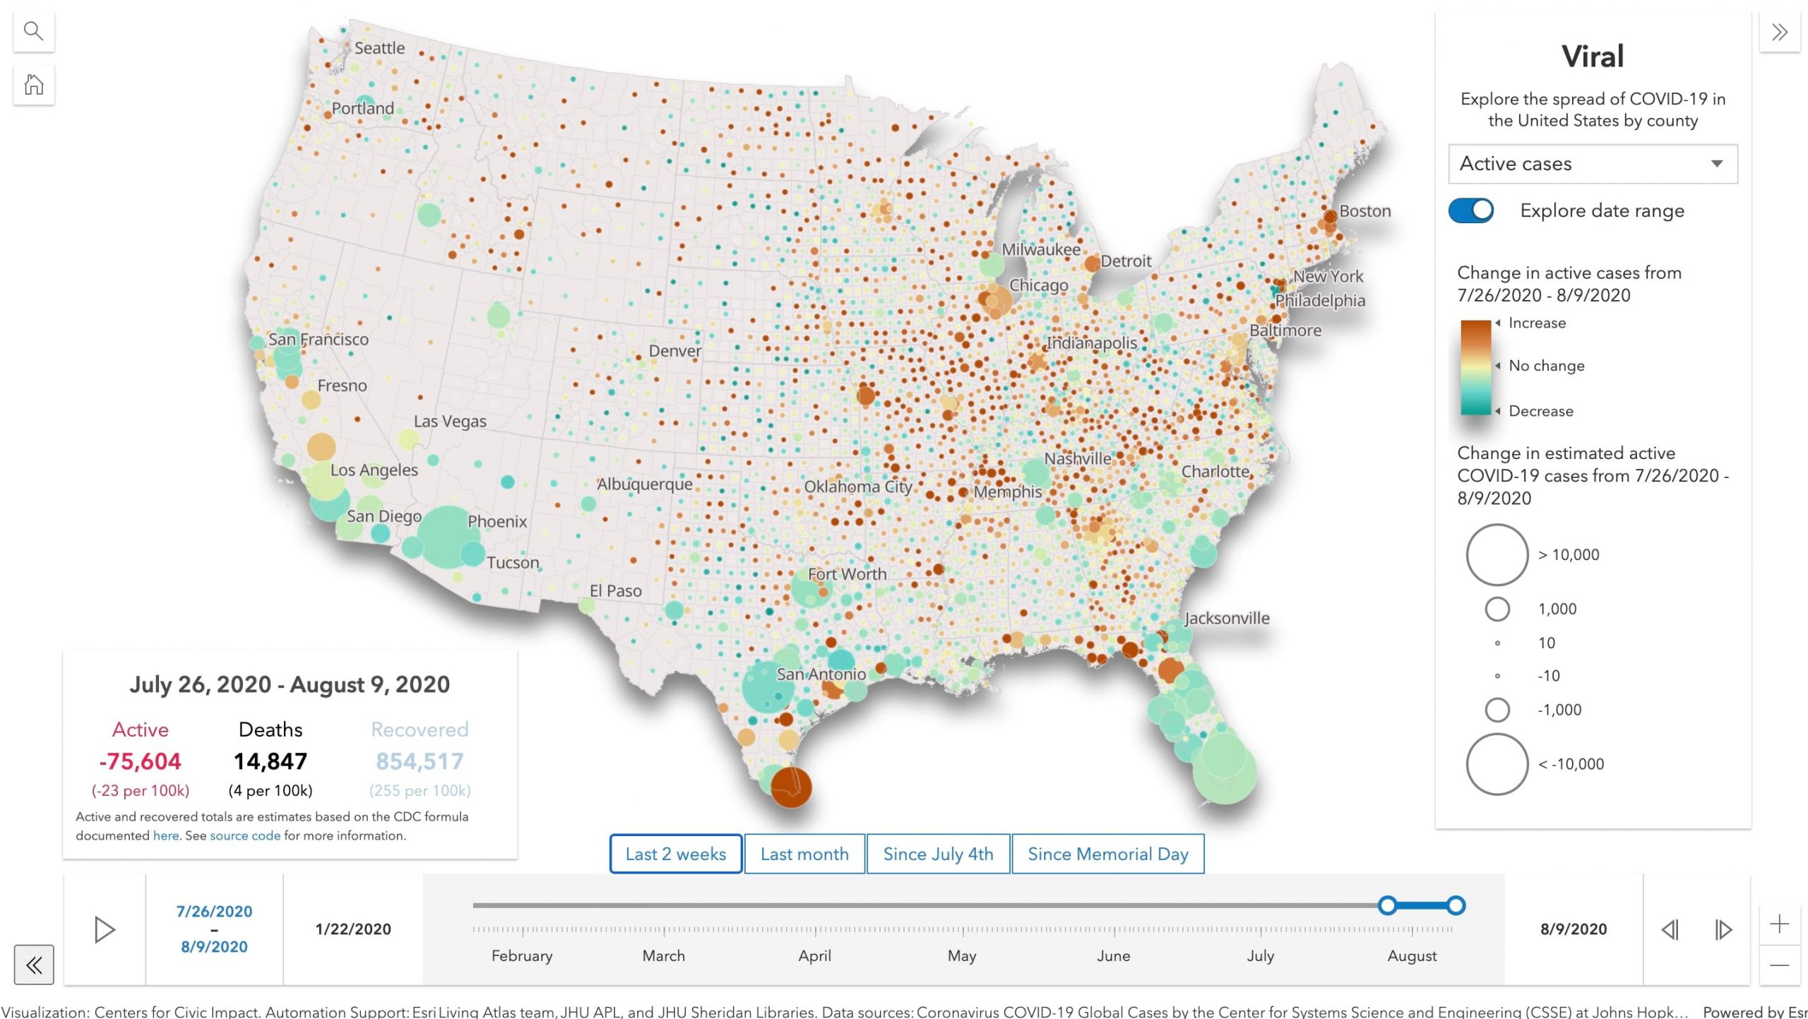Click the home extent icon
This screenshot has height=1019, width=1808.
pos(33,85)
